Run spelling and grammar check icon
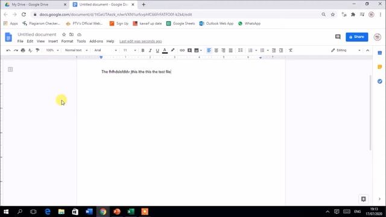This screenshot has width=386, height=217. [30, 50]
